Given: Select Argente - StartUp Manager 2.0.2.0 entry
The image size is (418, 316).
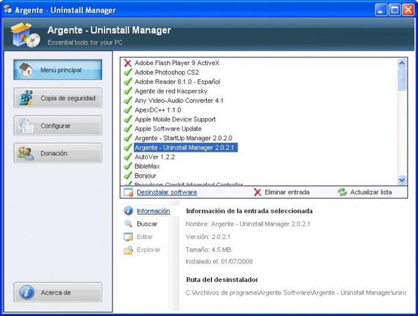Looking at the screenshot, I should pyautogui.click(x=183, y=138).
